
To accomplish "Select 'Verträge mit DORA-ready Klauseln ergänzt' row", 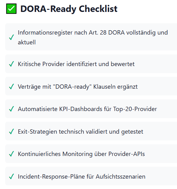I will pyautogui.click(x=91, y=86).
